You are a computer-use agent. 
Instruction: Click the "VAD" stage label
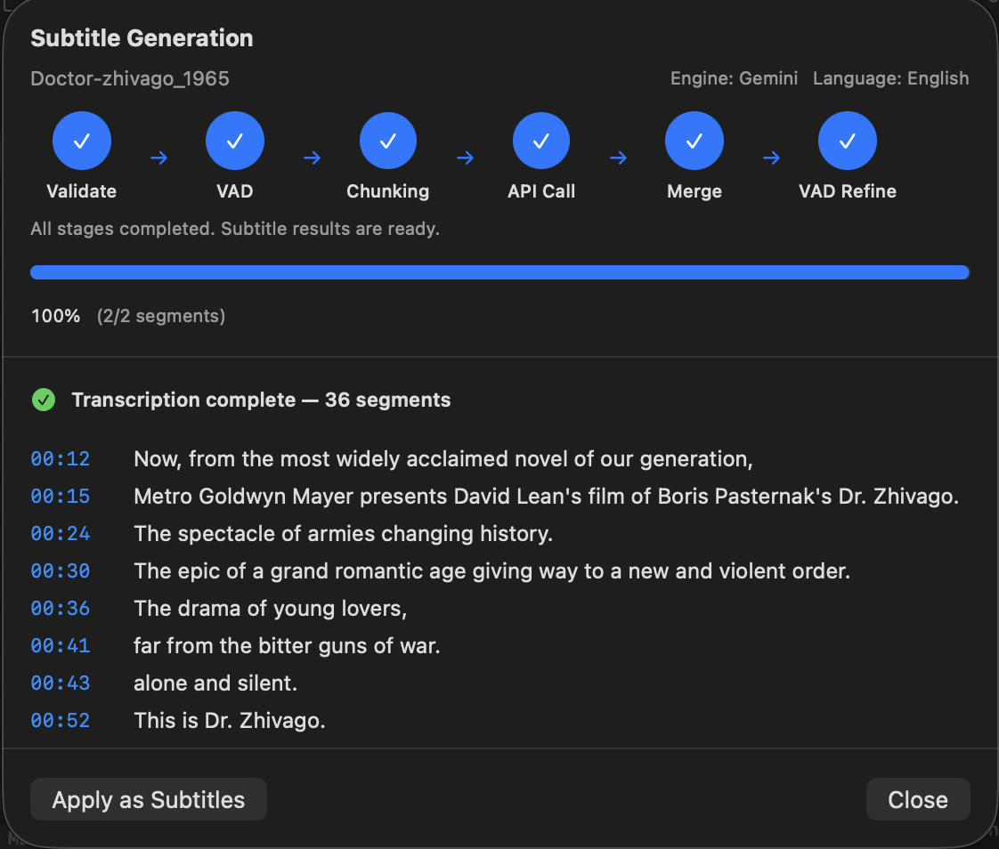click(234, 191)
